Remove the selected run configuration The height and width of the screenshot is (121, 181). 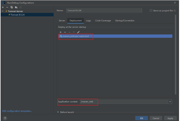pos(7,7)
